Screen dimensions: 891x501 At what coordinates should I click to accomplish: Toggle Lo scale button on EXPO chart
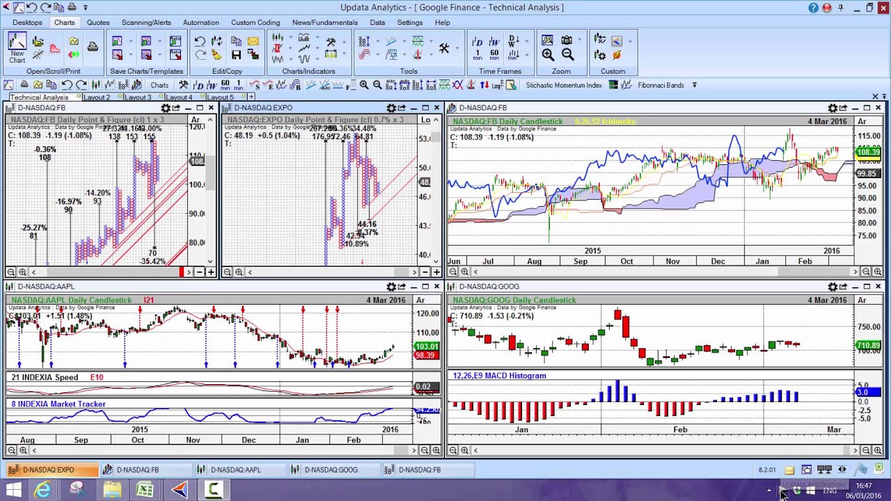click(x=425, y=120)
